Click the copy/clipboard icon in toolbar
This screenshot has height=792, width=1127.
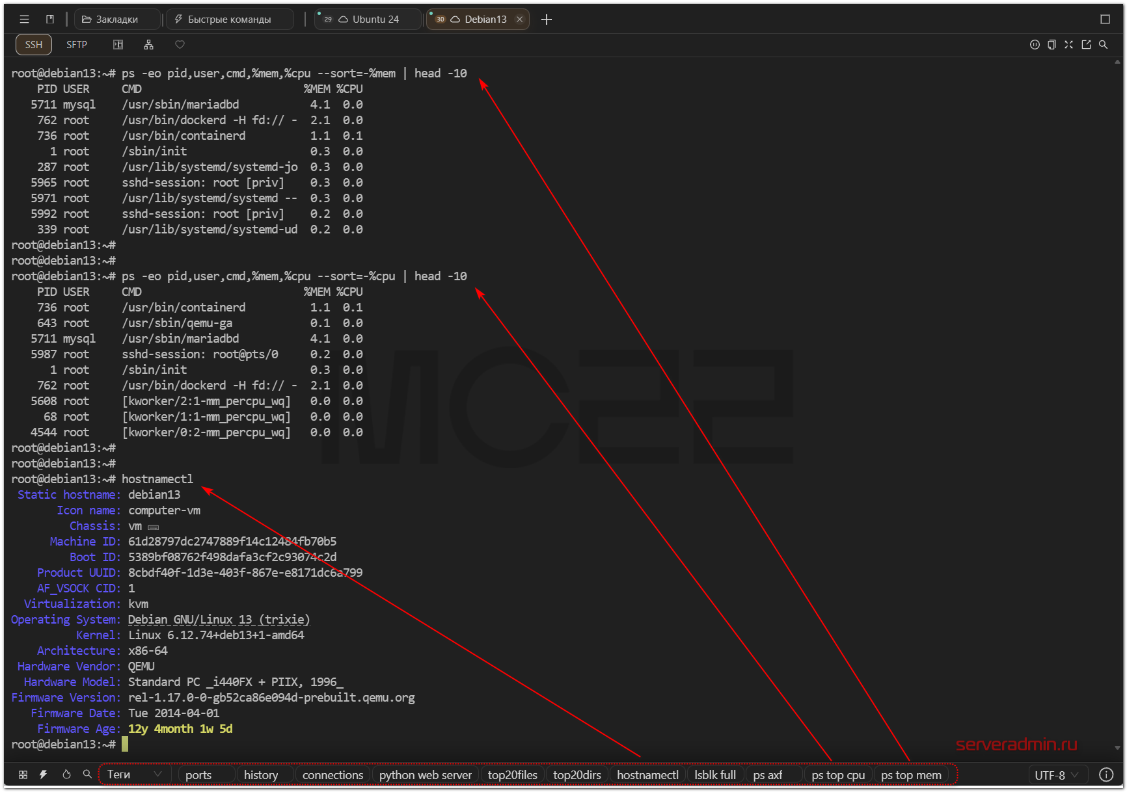[1052, 45]
